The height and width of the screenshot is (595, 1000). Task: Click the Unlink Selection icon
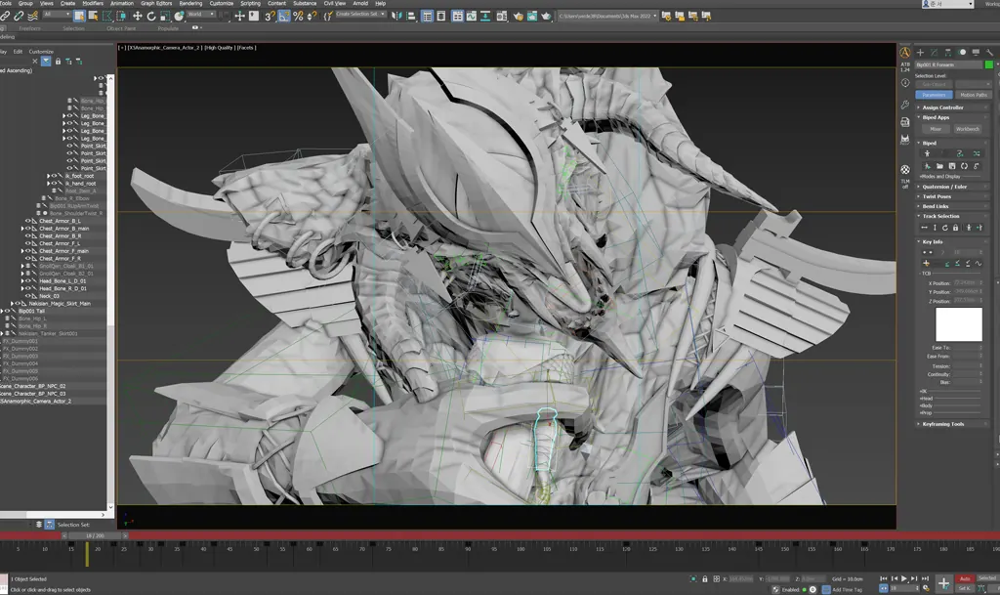(20, 16)
